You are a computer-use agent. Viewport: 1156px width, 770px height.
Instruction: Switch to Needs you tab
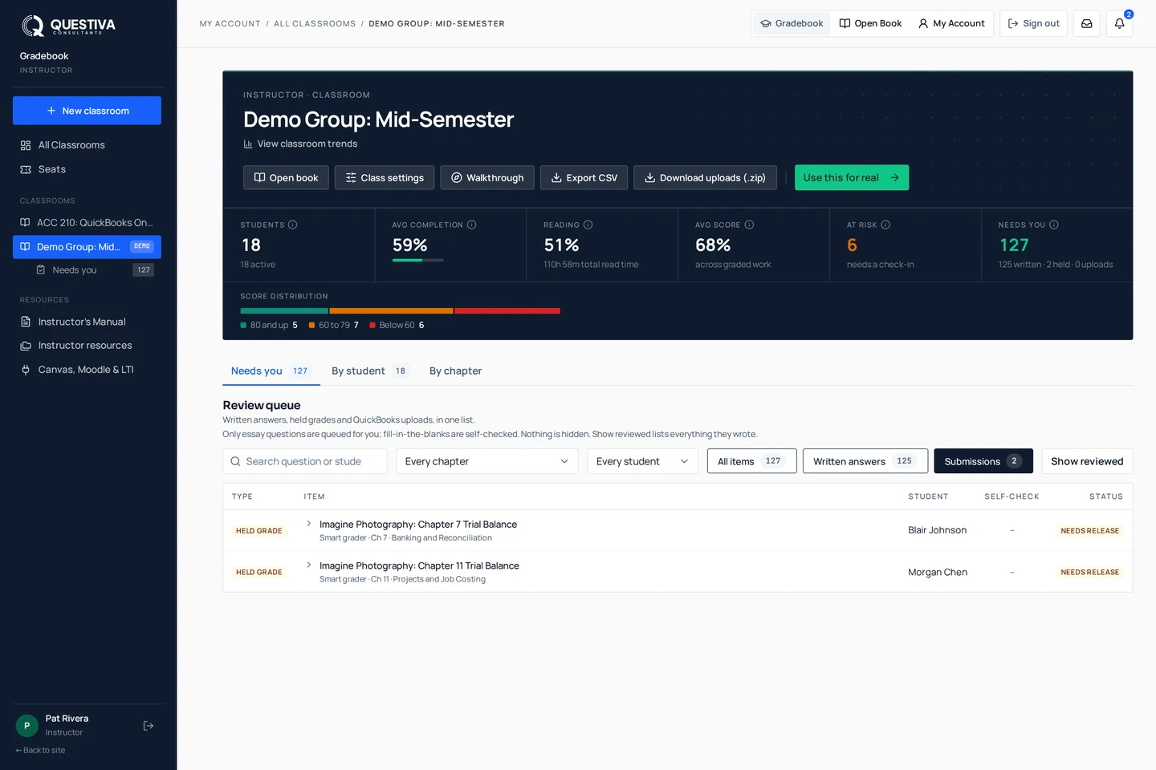pyautogui.click(x=271, y=371)
